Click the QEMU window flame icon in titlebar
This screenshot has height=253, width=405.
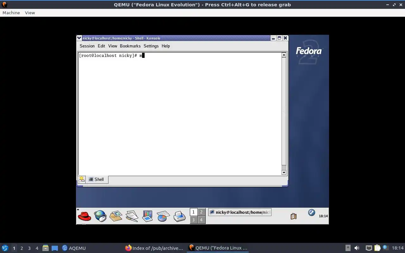tap(4, 5)
